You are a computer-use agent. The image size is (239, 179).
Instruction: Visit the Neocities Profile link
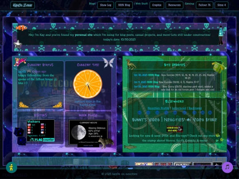(x=158, y=108)
